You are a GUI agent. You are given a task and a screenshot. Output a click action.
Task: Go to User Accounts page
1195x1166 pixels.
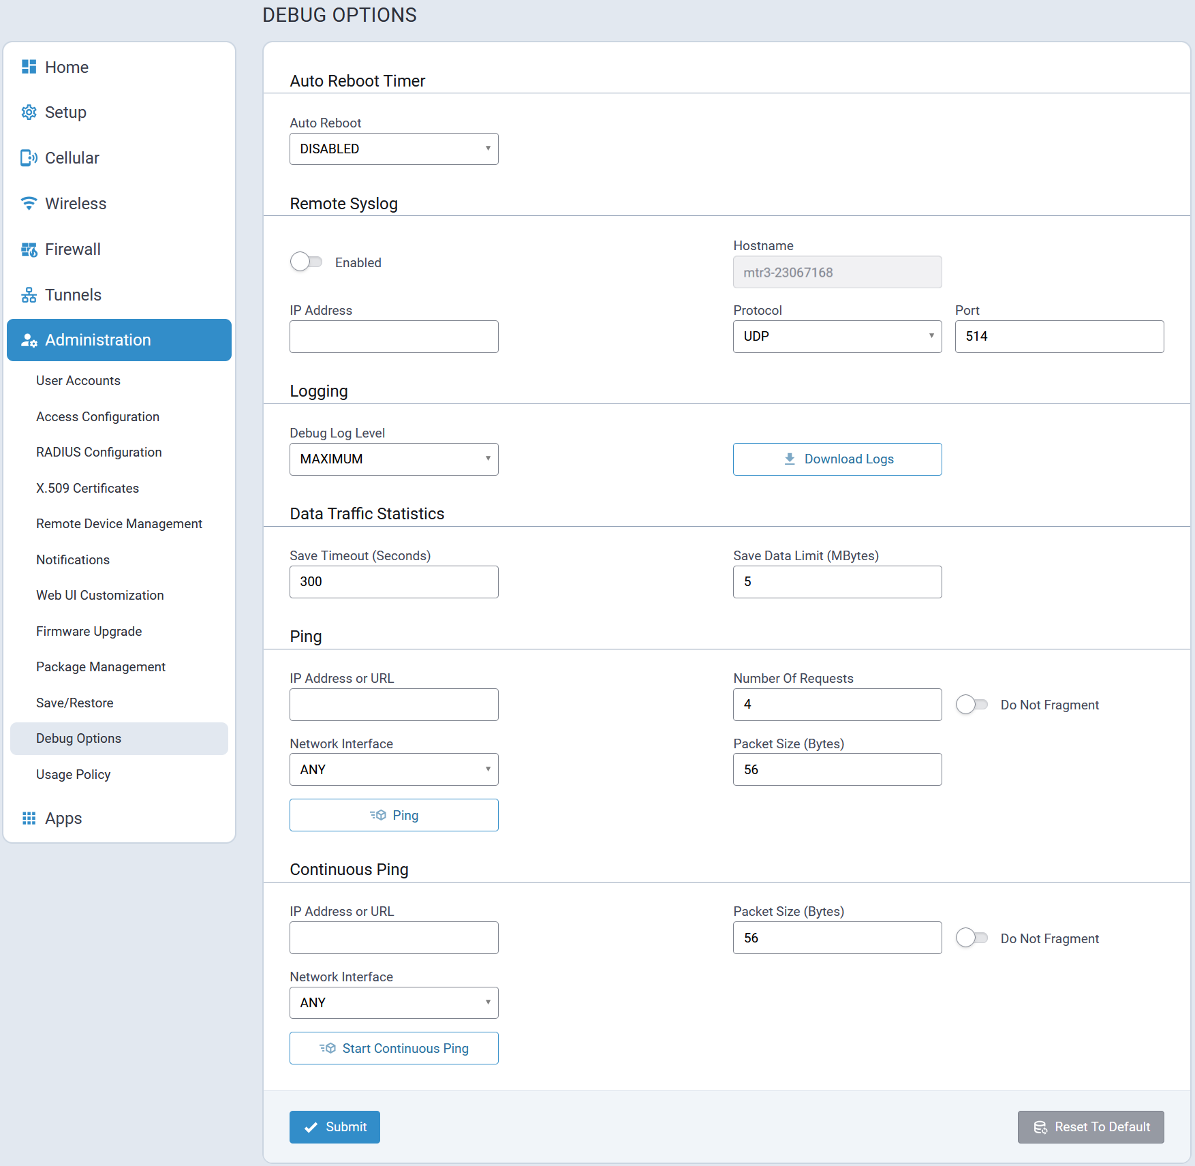click(x=78, y=380)
